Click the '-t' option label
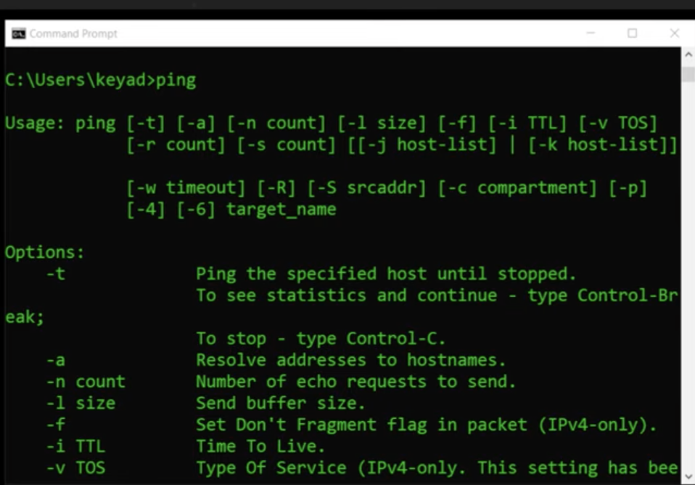695x485 pixels. tap(56, 274)
